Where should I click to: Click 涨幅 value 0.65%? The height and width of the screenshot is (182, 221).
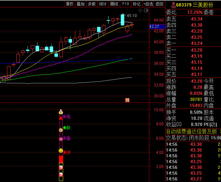(x=196, y=93)
